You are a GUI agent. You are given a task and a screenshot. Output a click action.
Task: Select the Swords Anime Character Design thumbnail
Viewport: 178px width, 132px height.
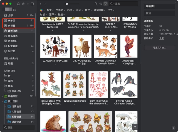(x=124, y=85)
